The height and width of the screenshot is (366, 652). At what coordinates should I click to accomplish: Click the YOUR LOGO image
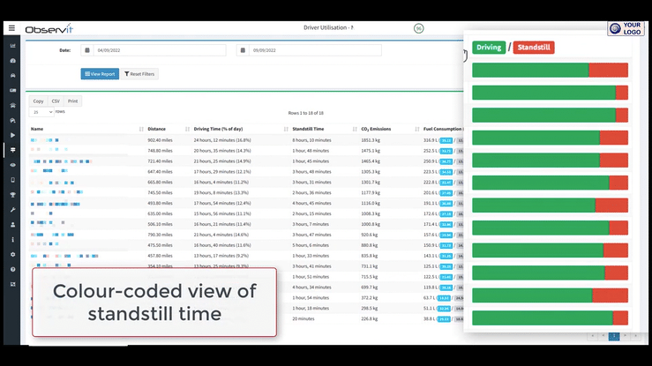click(626, 29)
